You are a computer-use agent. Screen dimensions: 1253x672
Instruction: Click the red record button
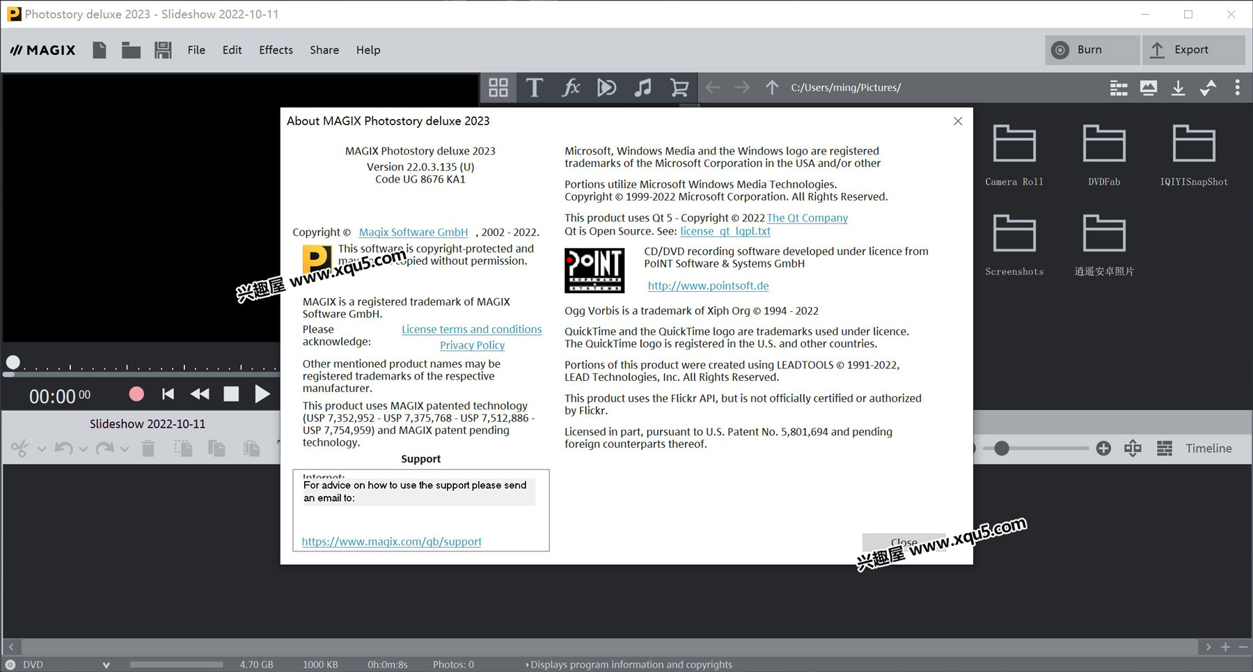coord(136,394)
